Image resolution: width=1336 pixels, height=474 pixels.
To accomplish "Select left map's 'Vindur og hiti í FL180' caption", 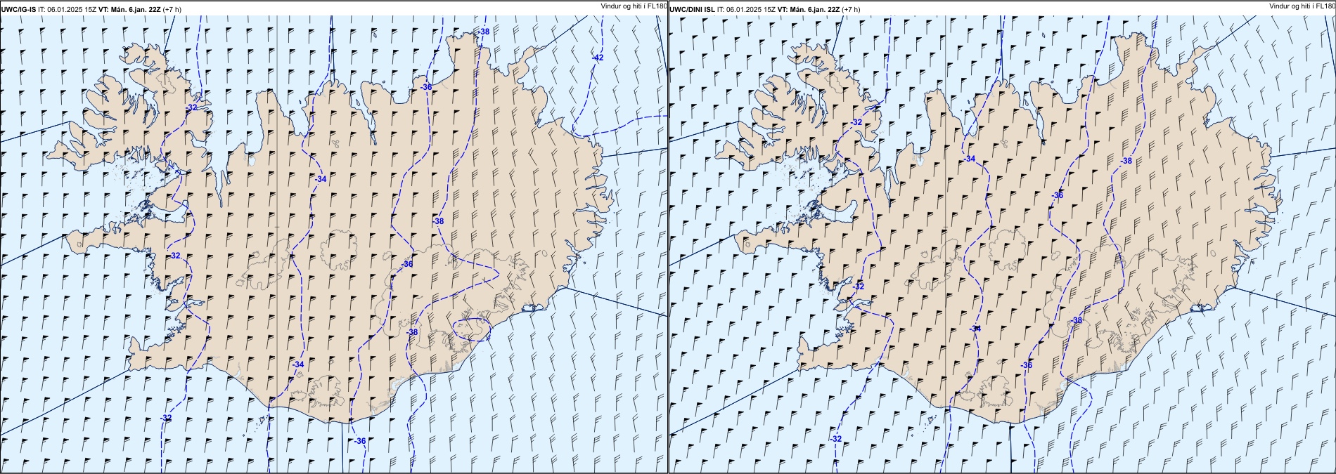I will click(633, 6).
